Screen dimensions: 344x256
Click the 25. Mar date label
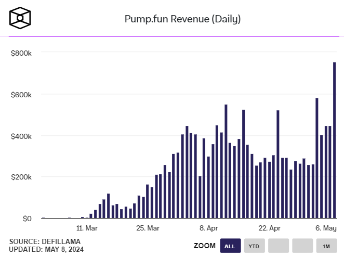148,228
